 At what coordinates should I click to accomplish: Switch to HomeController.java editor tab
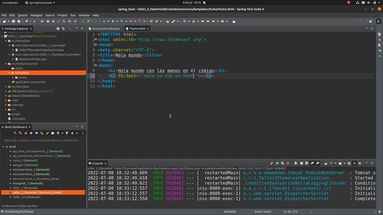104,29
